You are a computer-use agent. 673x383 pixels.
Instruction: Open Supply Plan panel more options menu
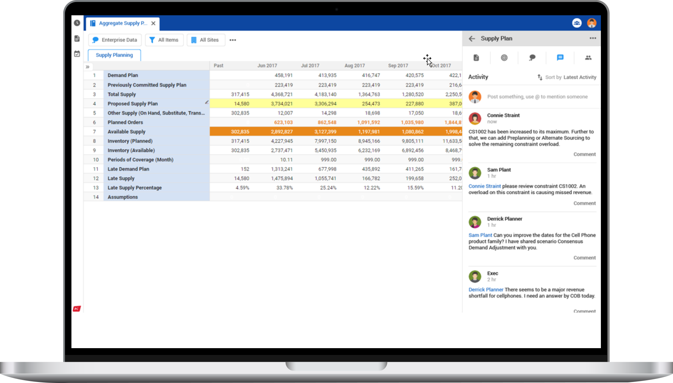click(592, 38)
